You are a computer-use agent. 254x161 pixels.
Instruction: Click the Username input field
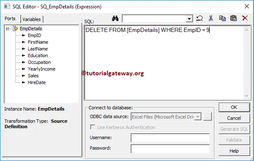pos(170,138)
